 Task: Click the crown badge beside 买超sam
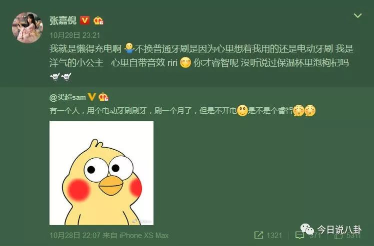click(103, 97)
